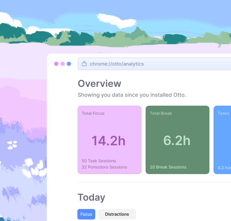Click the Today section heading
Screen dimensions: 231x221
91,197
